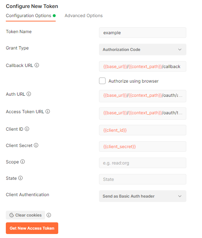
Task: Click info icon beside Scope label
Action: (x=23, y=162)
